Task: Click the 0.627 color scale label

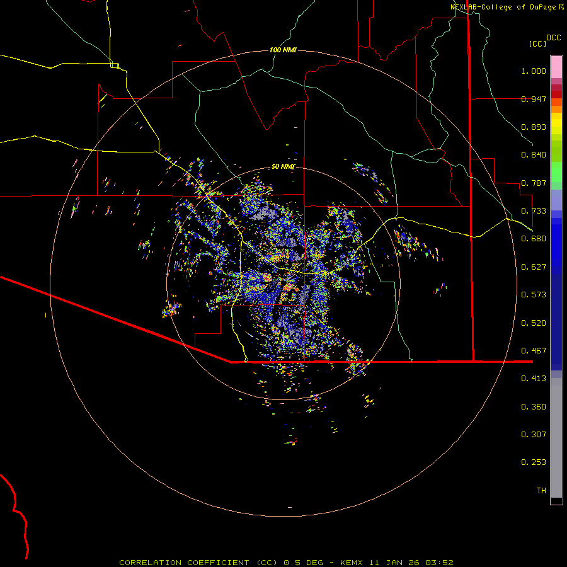Action: [x=534, y=267]
